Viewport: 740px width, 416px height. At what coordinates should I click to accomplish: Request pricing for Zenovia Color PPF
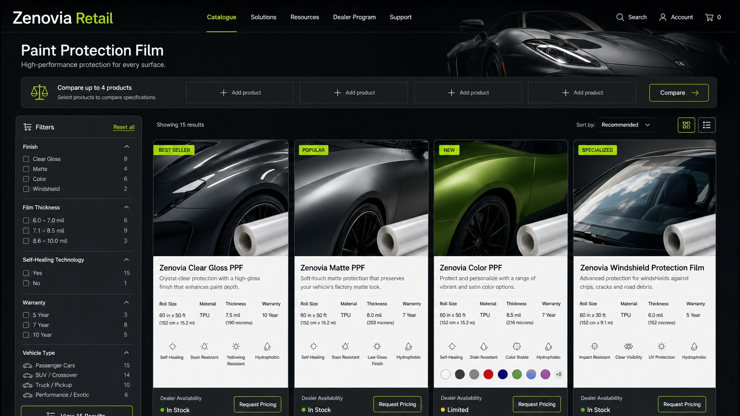click(537, 404)
